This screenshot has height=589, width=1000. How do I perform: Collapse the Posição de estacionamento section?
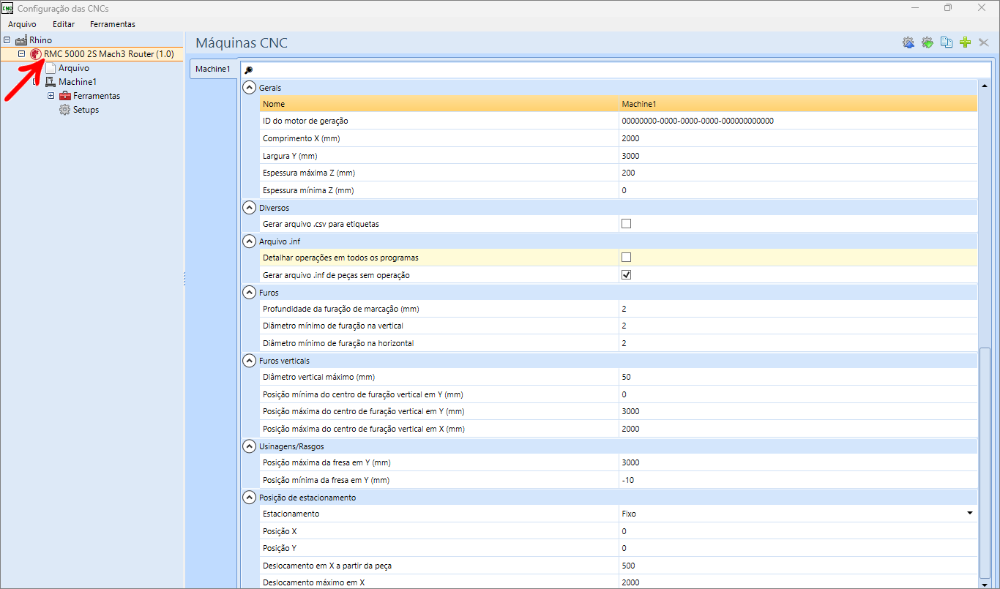(249, 498)
